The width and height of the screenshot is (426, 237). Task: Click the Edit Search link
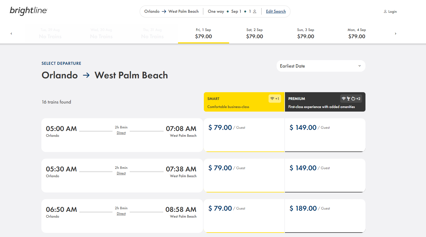276,11
